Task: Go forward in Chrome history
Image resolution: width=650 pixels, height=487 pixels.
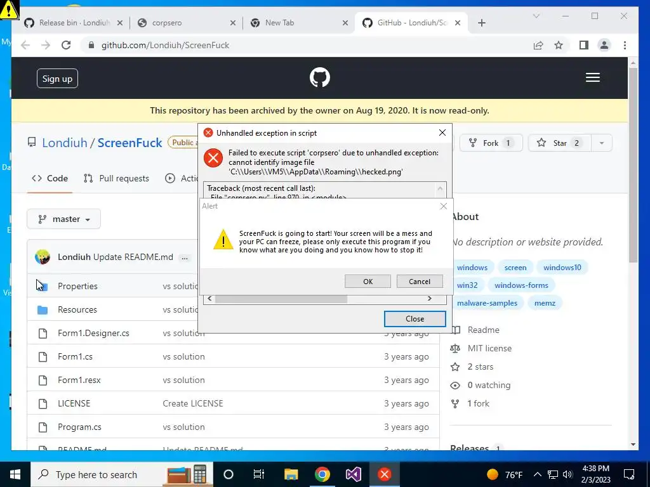Action: pos(46,45)
